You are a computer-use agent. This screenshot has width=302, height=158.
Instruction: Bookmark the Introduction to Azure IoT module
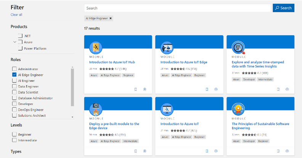[x=207, y=151]
